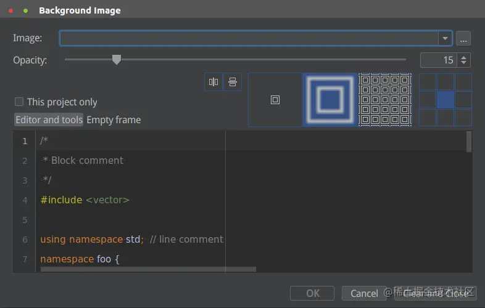Click the preview horizontal scrollbar
Viewport: 485px width, 308px height.
[x=148, y=269]
